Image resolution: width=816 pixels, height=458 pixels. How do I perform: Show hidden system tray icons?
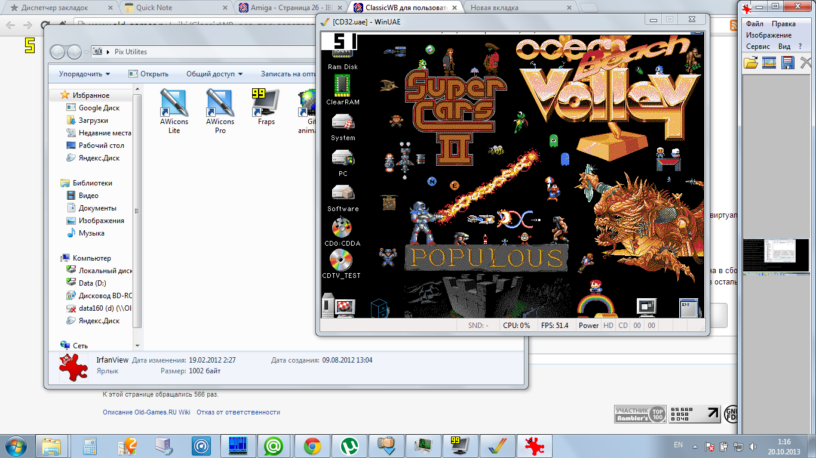tap(695, 446)
